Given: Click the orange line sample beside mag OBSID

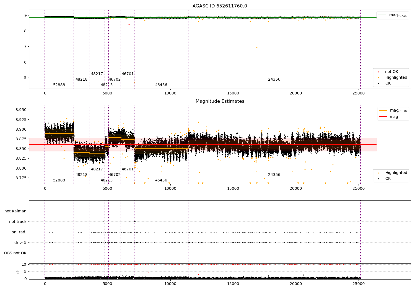Looking at the screenshot, I should (x=383, y=110).
